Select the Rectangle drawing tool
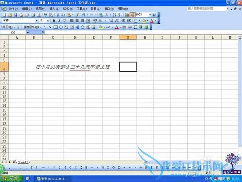Image resolution: width=242 pixels, height=182 pixels. pos(55,27)
